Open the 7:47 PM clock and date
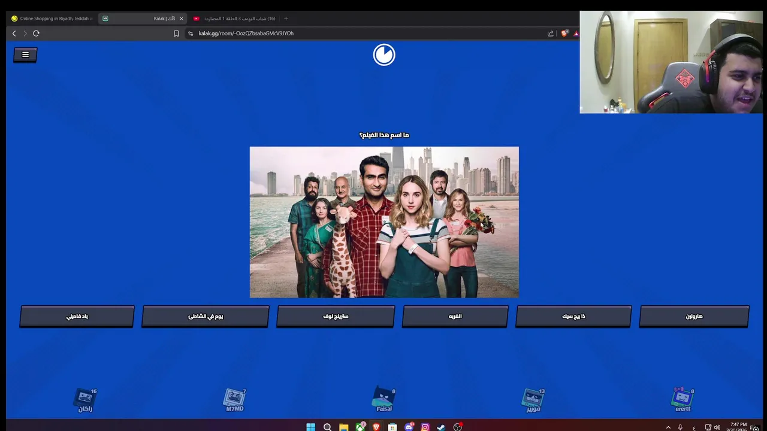Image resolution: width=767 pixels, height=431 pixels. (737, 427)
